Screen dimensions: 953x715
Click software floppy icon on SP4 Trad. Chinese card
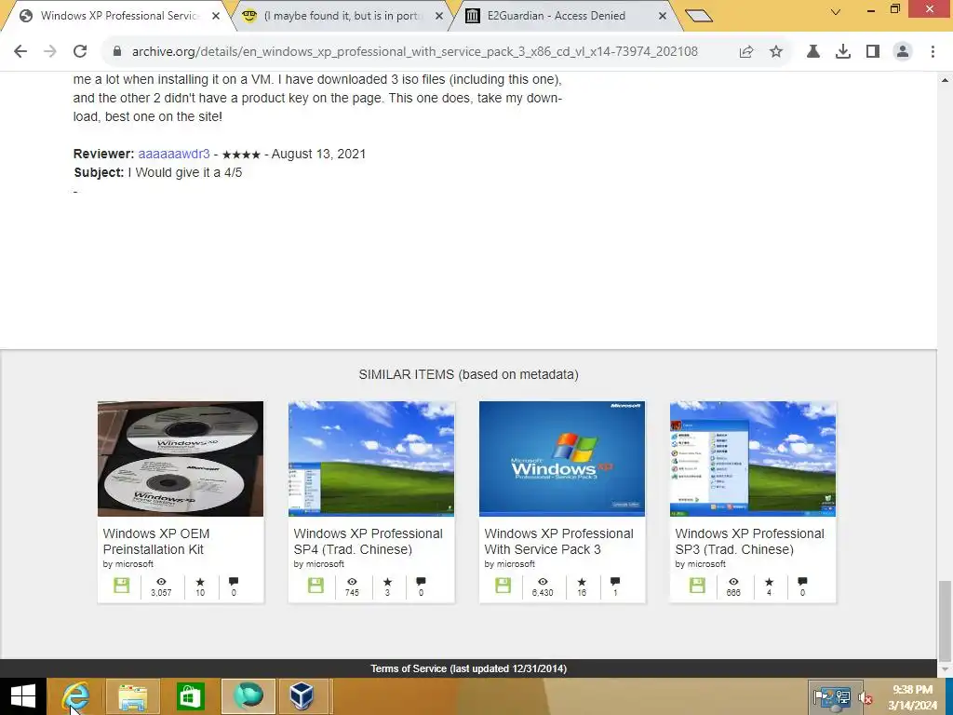[x=315, y=586]
